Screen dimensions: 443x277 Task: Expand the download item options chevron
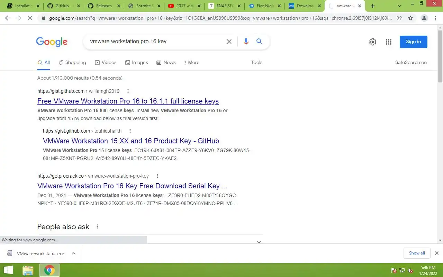point(74,253)
